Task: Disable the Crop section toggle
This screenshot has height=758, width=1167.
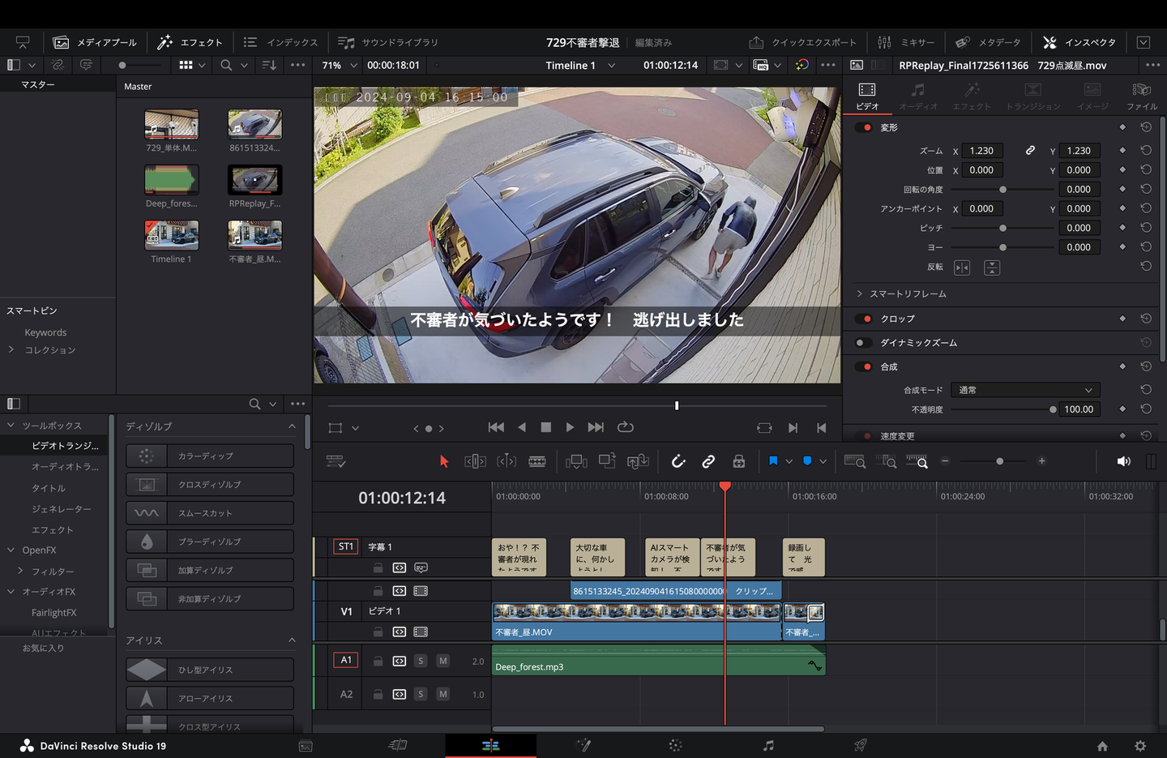Action: point(864,319)
